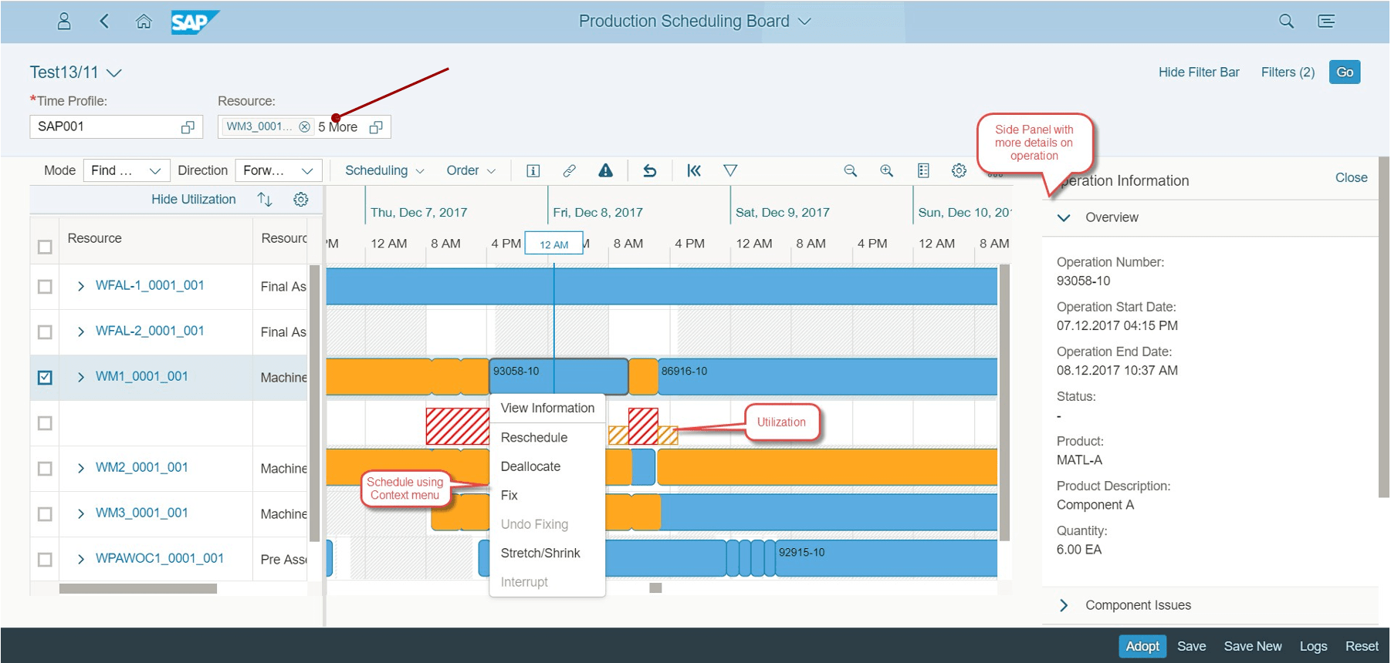
Task: Expand the Component Issues section
Action: pyautogui.click(x=1064, y=605)
